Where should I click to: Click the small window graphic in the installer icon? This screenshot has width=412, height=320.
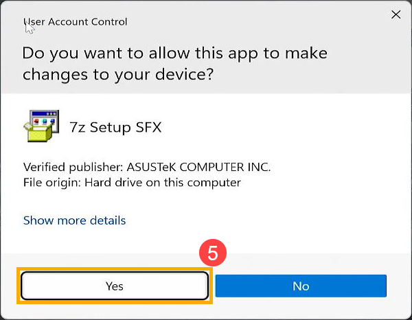pos(45,119)
